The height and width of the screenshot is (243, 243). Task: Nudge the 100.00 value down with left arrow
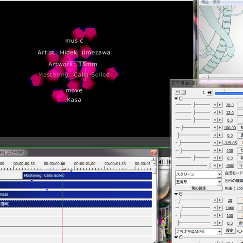[215, 128]
